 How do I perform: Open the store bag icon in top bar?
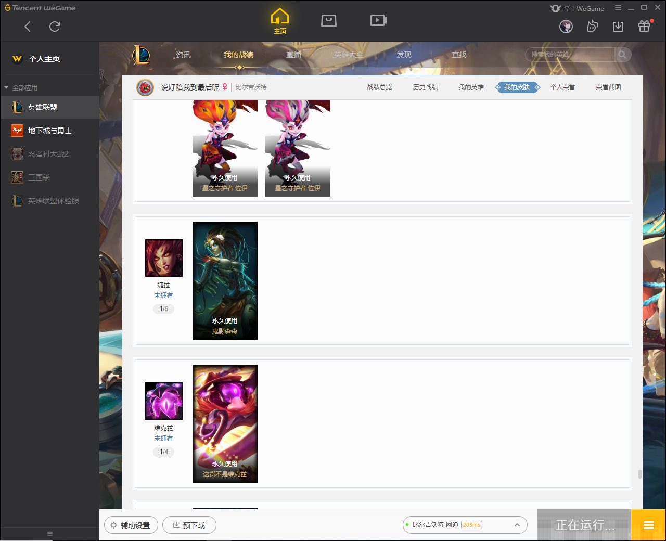pyautogui.click(x=329, y=20)
